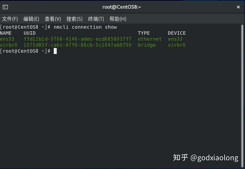Image resolution: width=245 pixels, height=169 pixels.
Task: Click the DEVICE column header
Action: 177,33
